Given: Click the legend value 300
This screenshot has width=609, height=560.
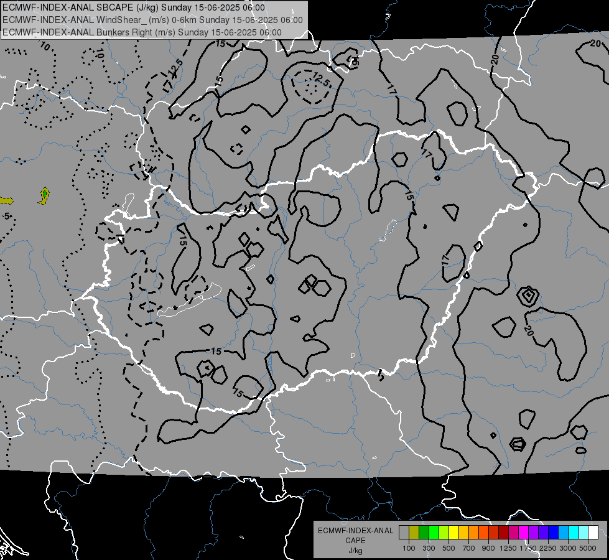Looking at the screenshot, I should pos(429,548).
